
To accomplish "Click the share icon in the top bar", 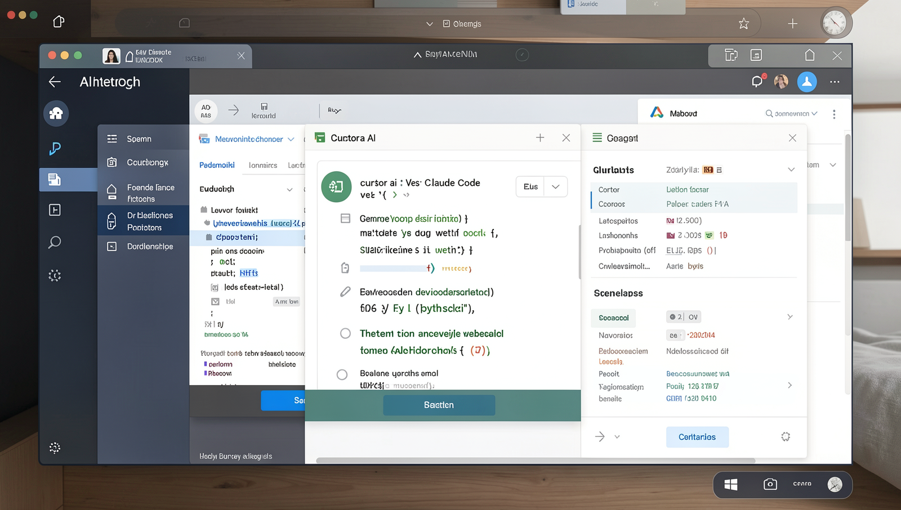I will (59, 21).
